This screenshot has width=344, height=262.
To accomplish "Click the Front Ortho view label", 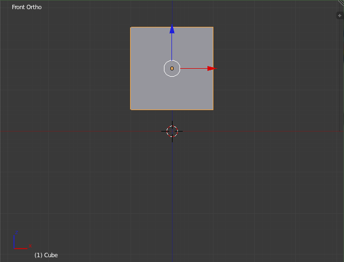I will 27,7.
